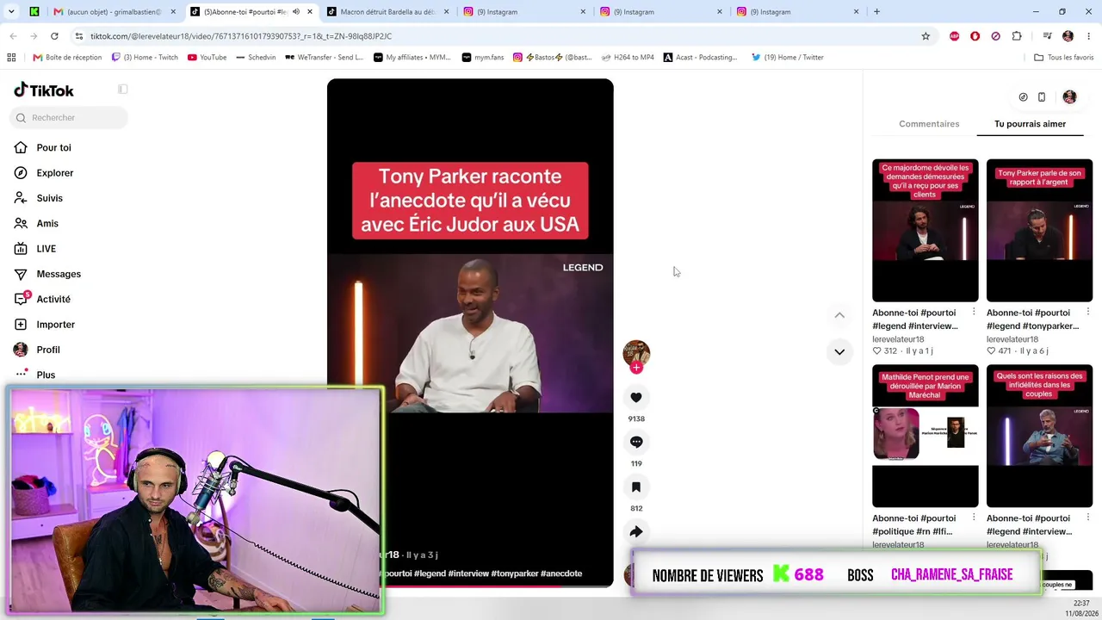
Task: Click the green K pinned tab
Action: coord(34,12)
